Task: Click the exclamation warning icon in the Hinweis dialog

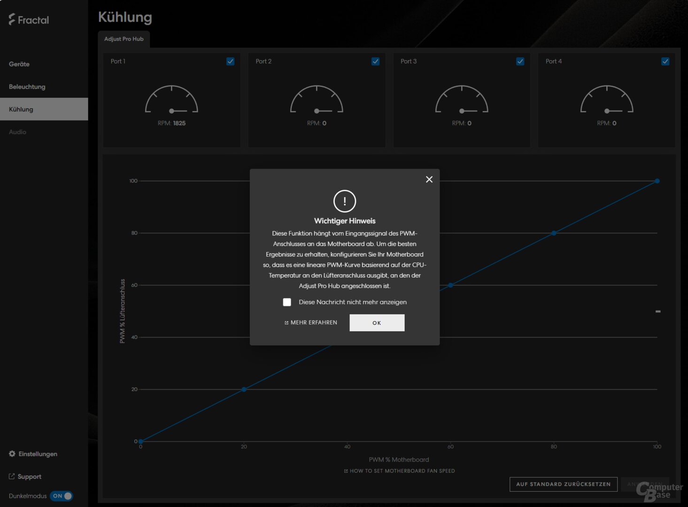Action: [x=344, y=201]
